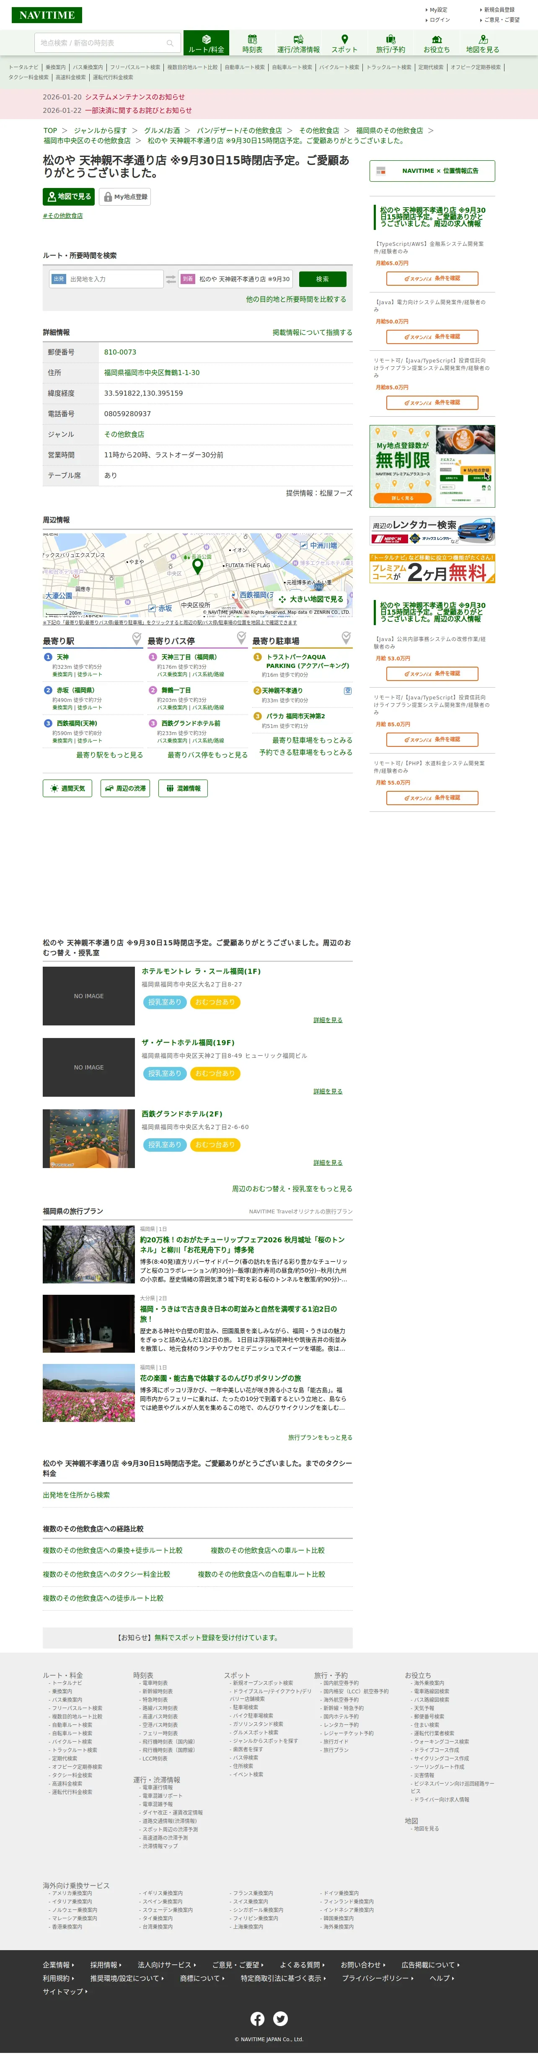The width and height of the screenshot is (538, 2063).
Task: Click 他の目的地と所要時間を比較する link
Action: 296,300
